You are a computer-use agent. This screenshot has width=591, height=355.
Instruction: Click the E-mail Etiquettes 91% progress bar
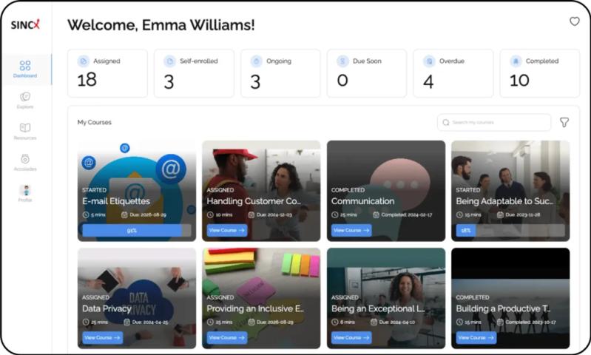[132, 230]
